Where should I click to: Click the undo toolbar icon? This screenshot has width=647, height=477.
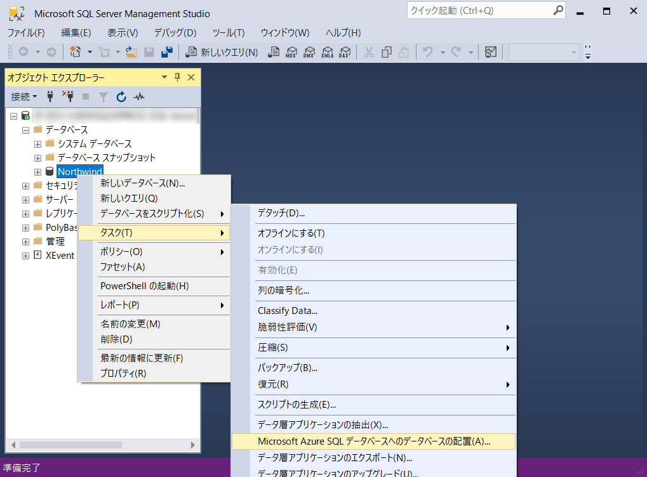tap(428, 52)
